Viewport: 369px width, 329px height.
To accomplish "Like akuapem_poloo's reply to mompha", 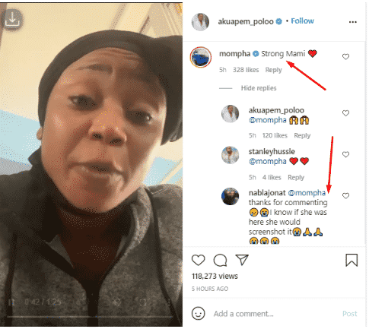I will click(345, 113).
